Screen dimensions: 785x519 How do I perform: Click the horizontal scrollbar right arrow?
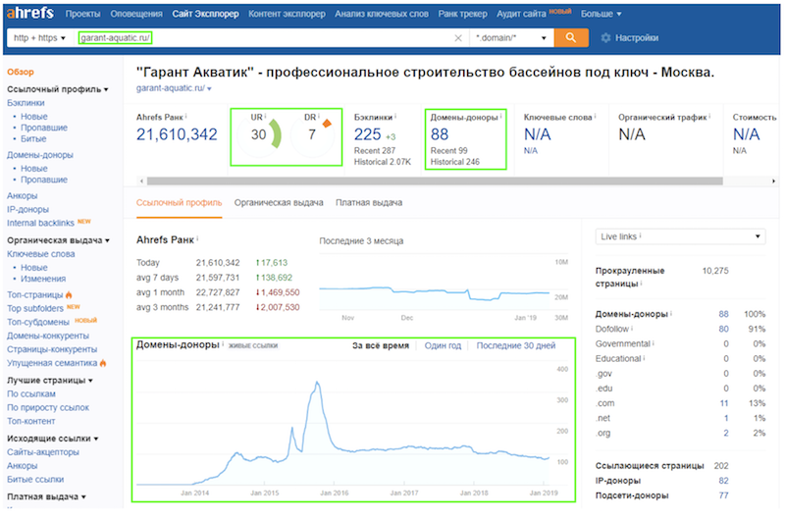(773, 182)
